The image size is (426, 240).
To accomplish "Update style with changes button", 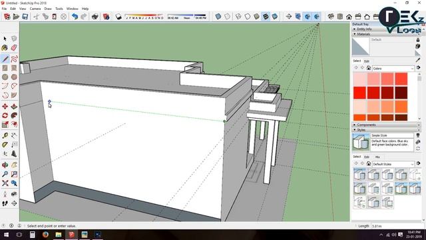I will click(418, 149).
